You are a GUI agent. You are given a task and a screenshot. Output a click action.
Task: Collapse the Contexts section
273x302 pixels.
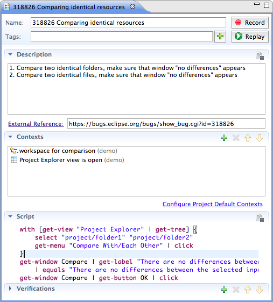click(x=10, y=137)
